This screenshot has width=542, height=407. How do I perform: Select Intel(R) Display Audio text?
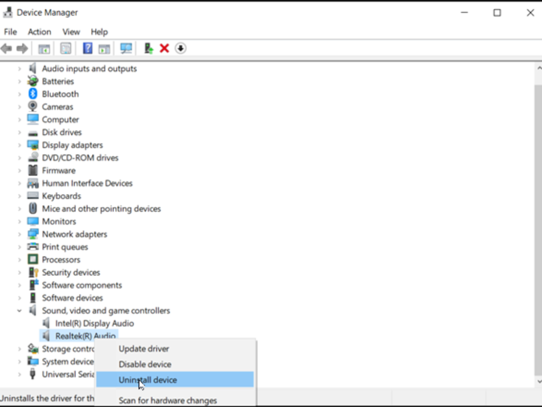[94, 323]
